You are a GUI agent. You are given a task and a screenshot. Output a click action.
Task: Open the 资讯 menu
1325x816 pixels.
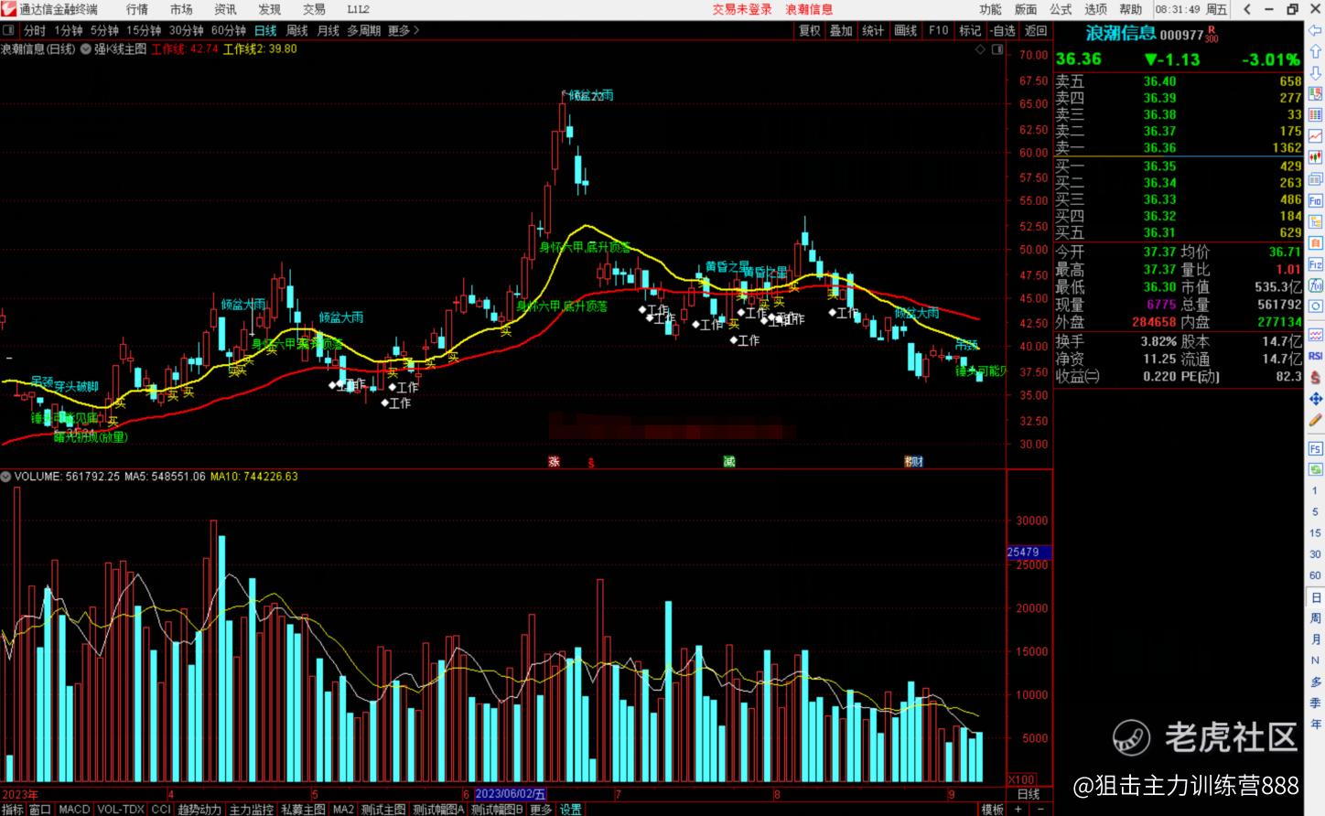pyautogui.click(x=225, y=9)
